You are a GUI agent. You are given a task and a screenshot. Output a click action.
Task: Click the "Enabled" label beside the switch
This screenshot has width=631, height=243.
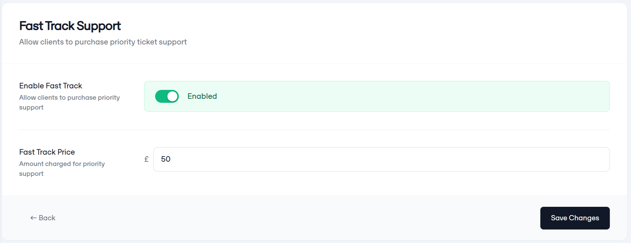[x=202, y=96]
